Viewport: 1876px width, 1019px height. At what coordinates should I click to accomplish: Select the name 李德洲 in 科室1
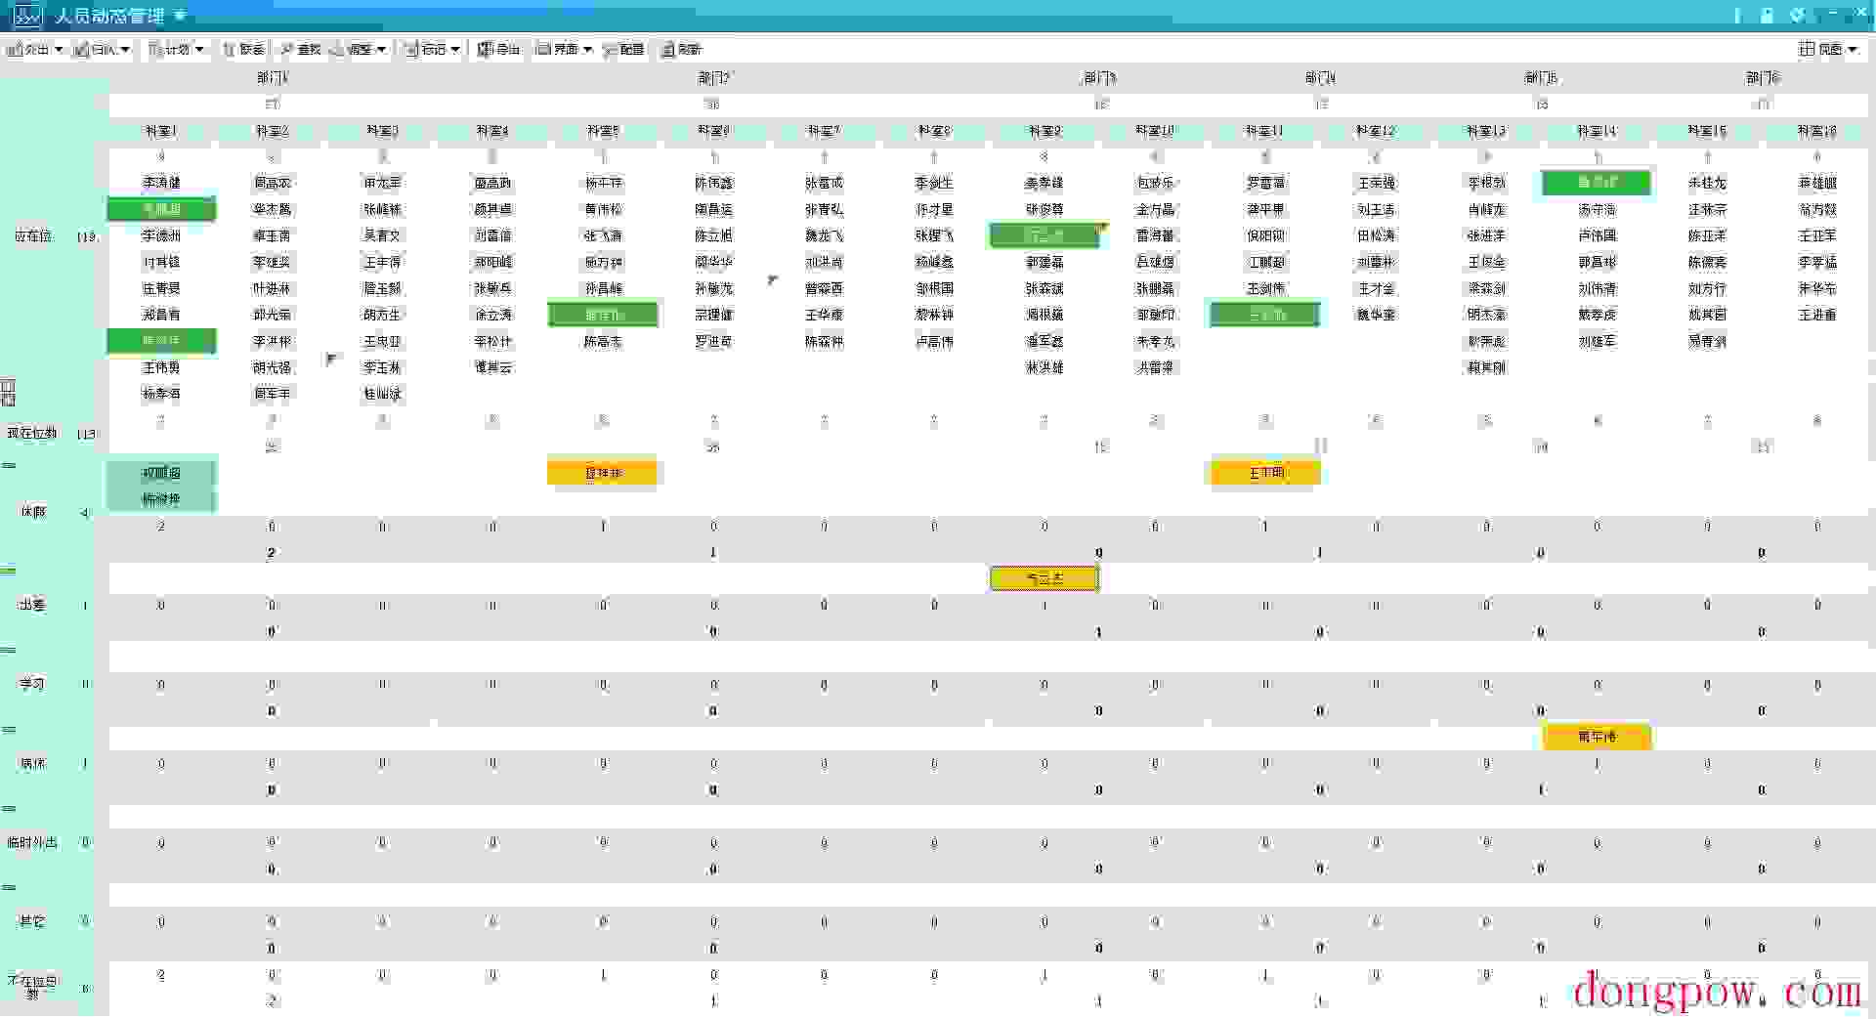click(162, 235)
